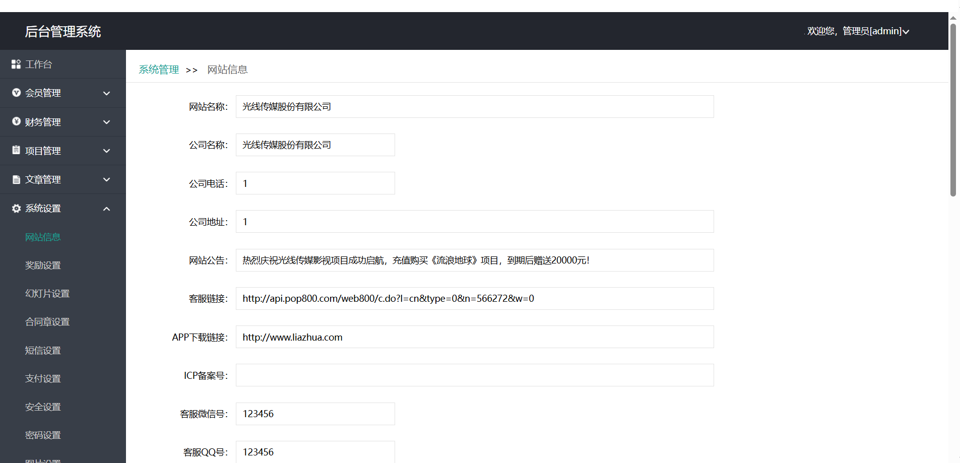Click the 客服链接 URL field
960x463 pixels.
click(x=475, y=298)
